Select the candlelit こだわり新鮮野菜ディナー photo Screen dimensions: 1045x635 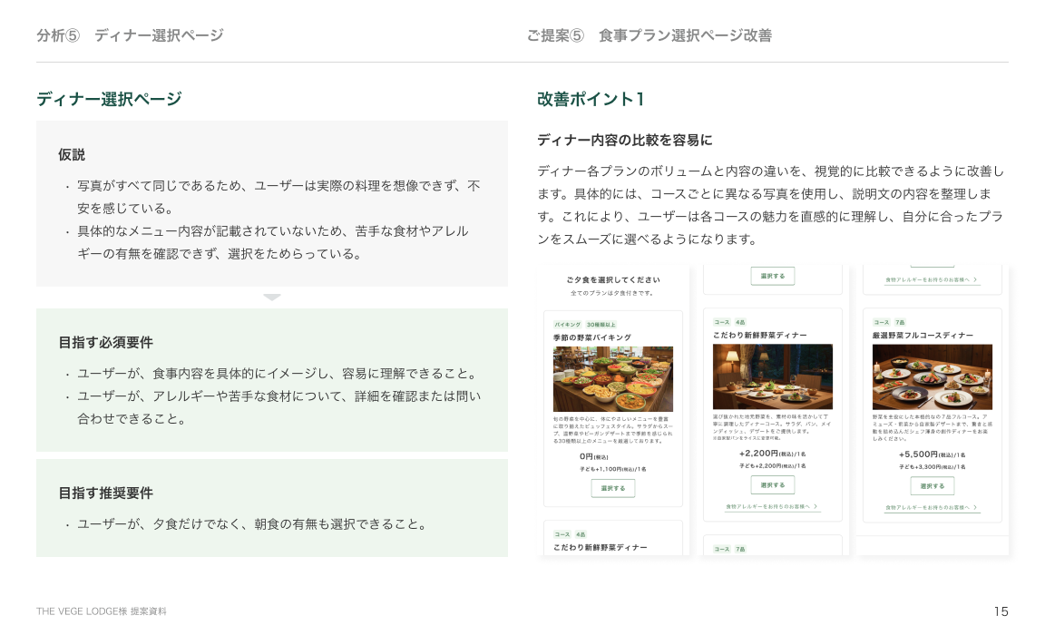point(773,376)
